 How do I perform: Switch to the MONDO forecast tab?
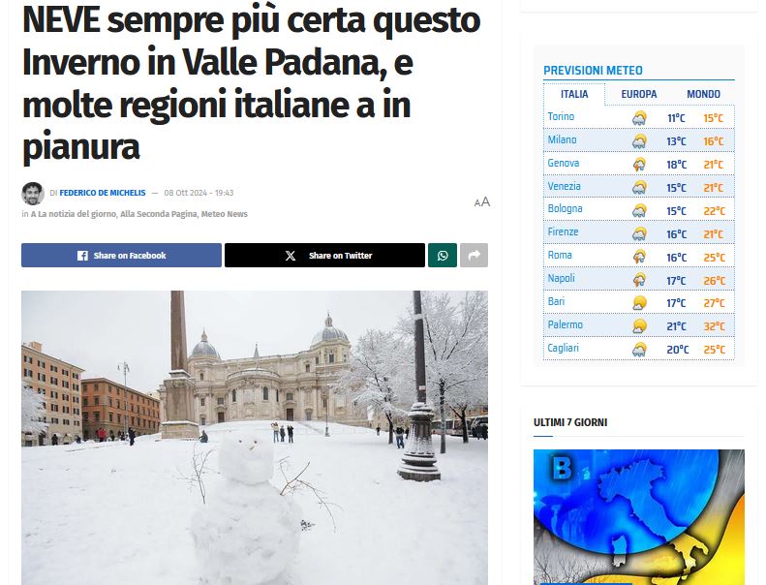(703, 94)
